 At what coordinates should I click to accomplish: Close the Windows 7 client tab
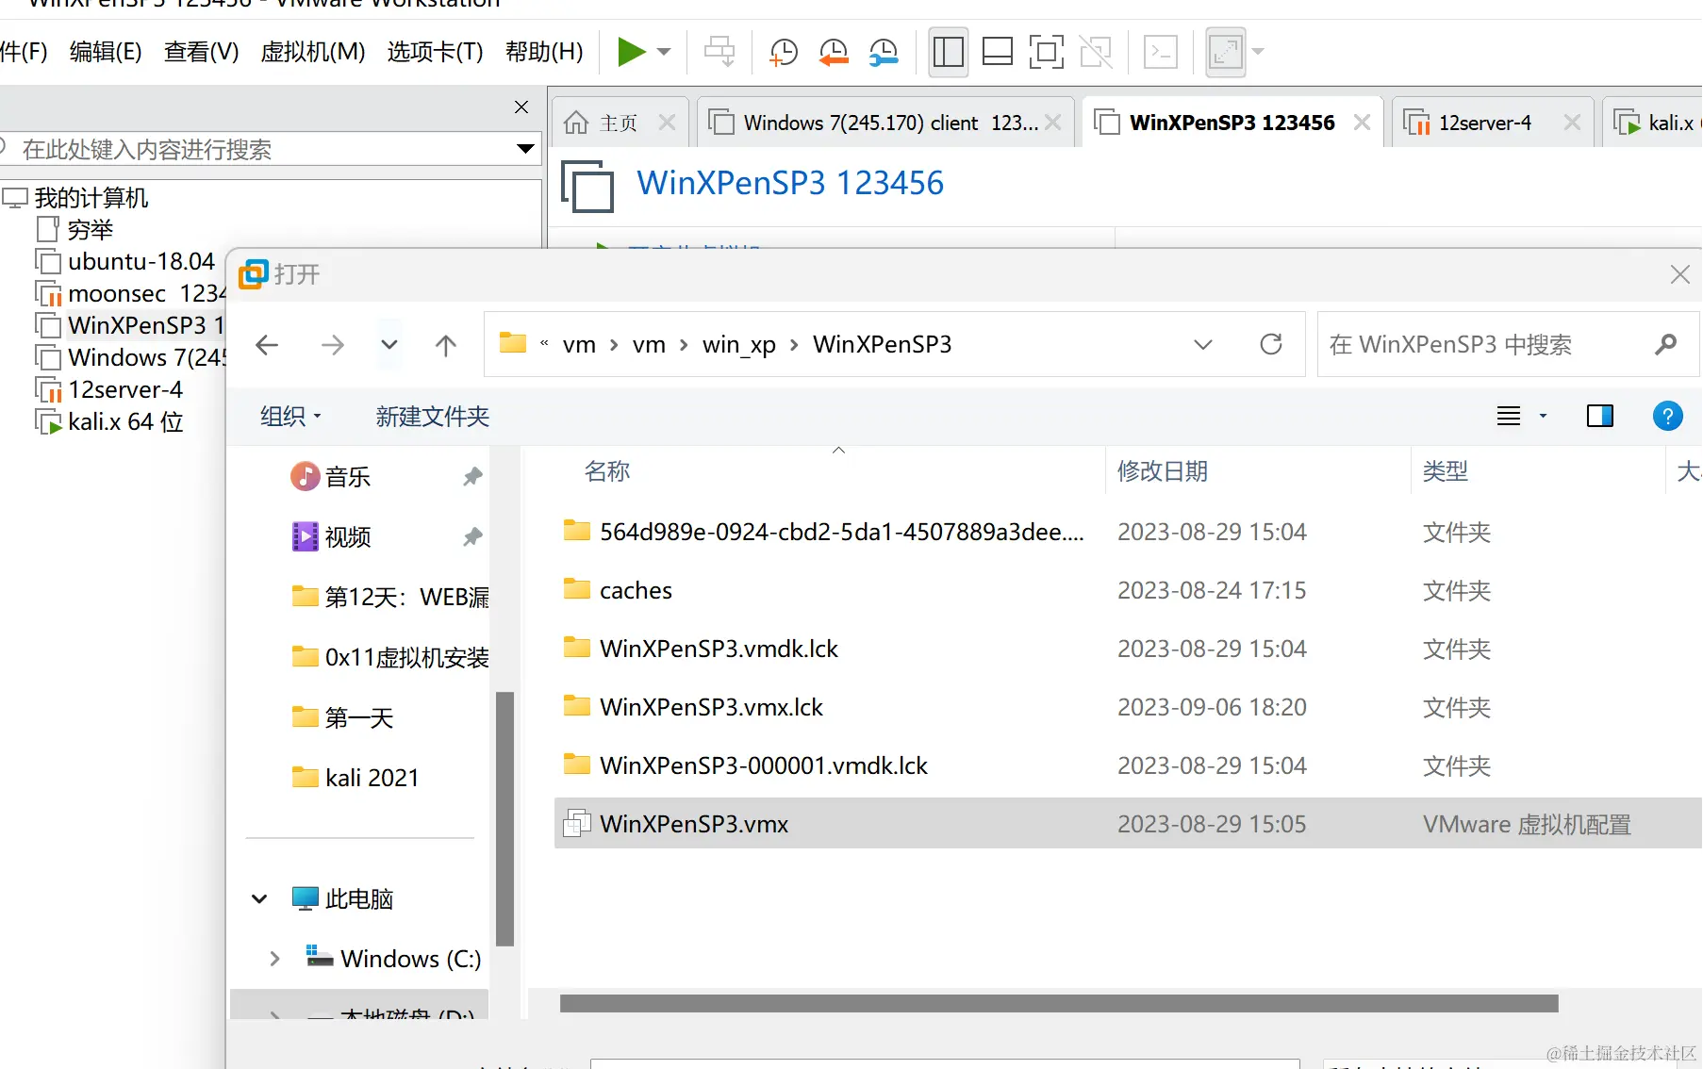pyautogui.click(x=1053, y=123)
